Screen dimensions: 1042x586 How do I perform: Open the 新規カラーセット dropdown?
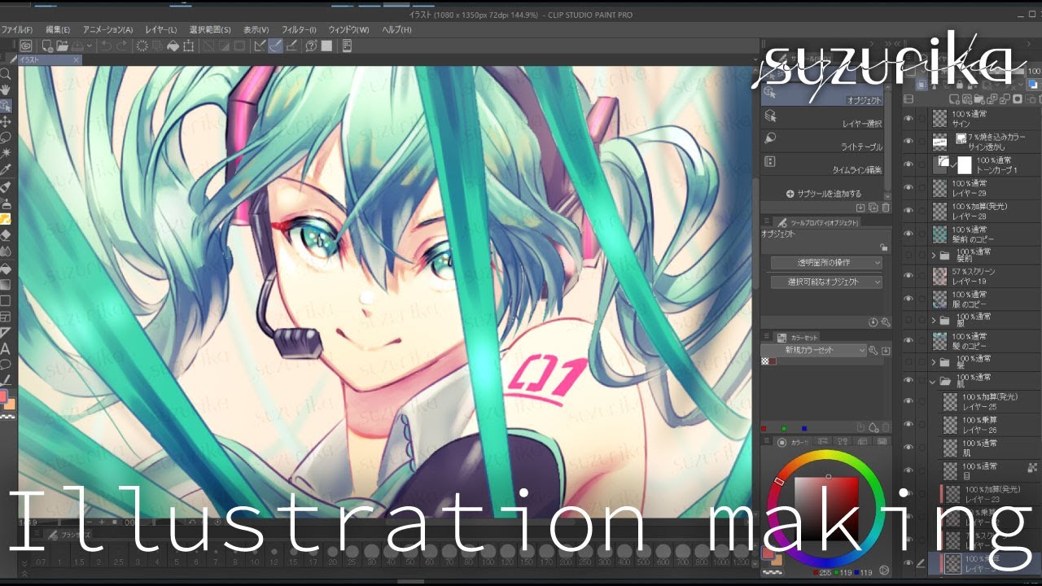click(814, 351)
